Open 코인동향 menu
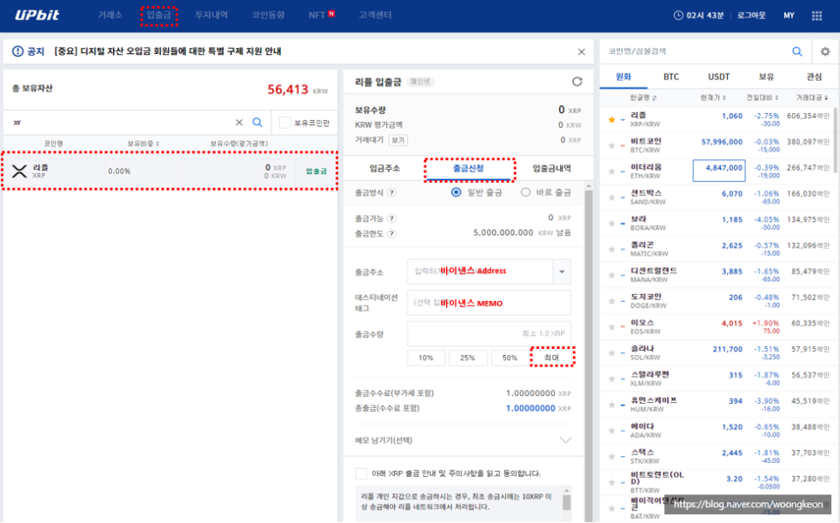This screenshot has width=840, height=523. coord(268,15)
